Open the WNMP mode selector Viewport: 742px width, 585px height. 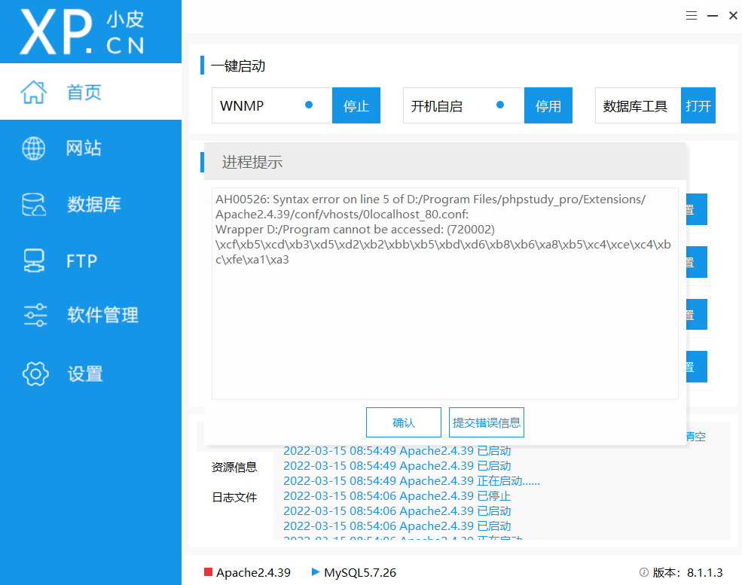tap(271, 105)
